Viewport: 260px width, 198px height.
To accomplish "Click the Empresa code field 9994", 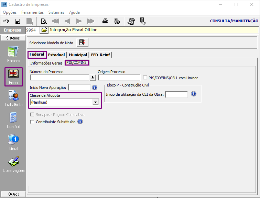I will (x=32, y=30).
